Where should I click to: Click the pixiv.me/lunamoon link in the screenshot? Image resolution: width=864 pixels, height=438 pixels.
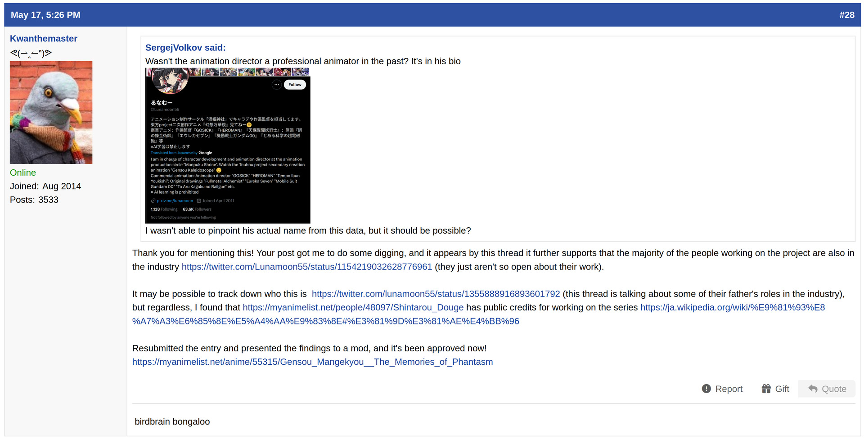(x=175, y=201)
